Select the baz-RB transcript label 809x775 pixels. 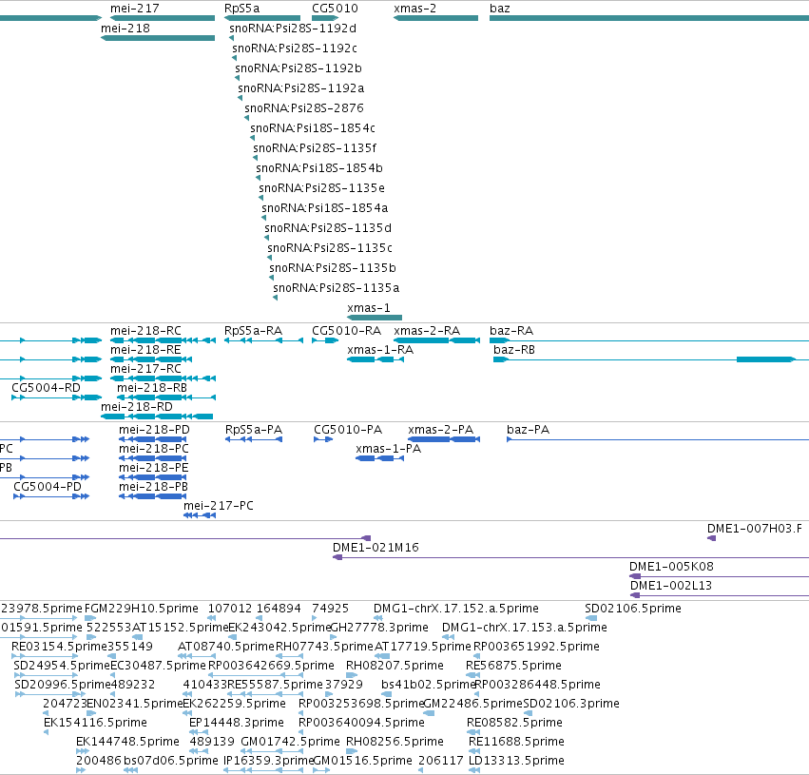pyautogui.click(x=514, y=350)
